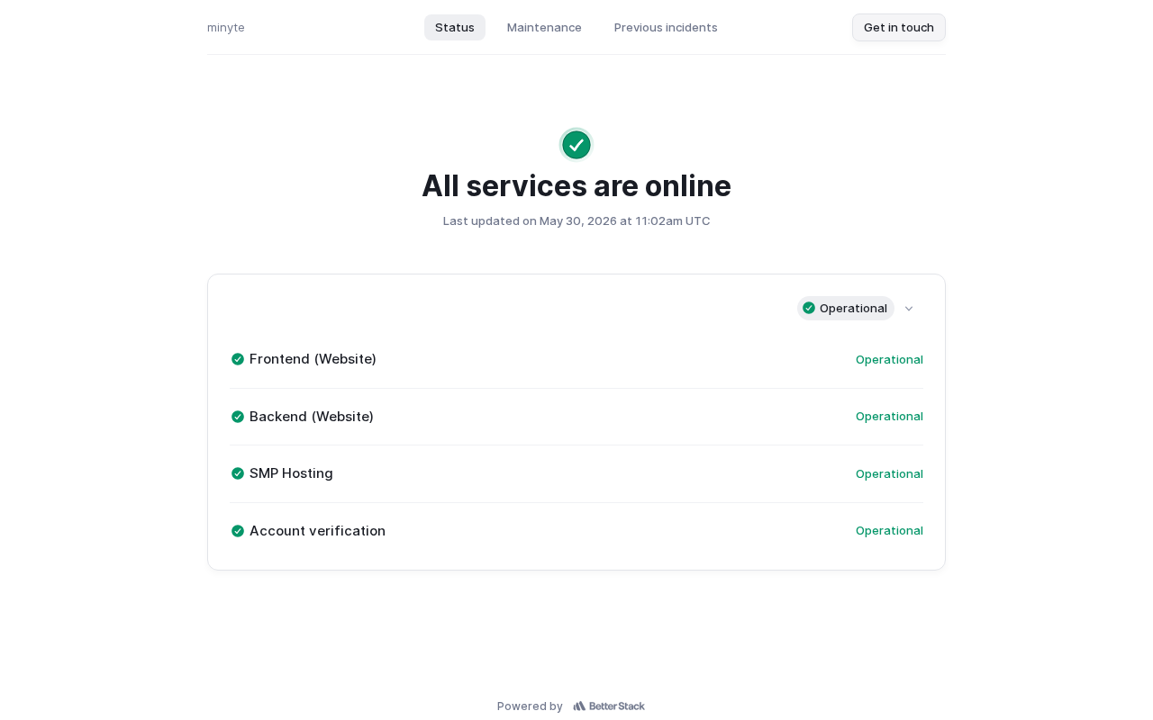1153x720 pixels.
Task: Click the Backend (Website) service name
Action: (312, 417)
